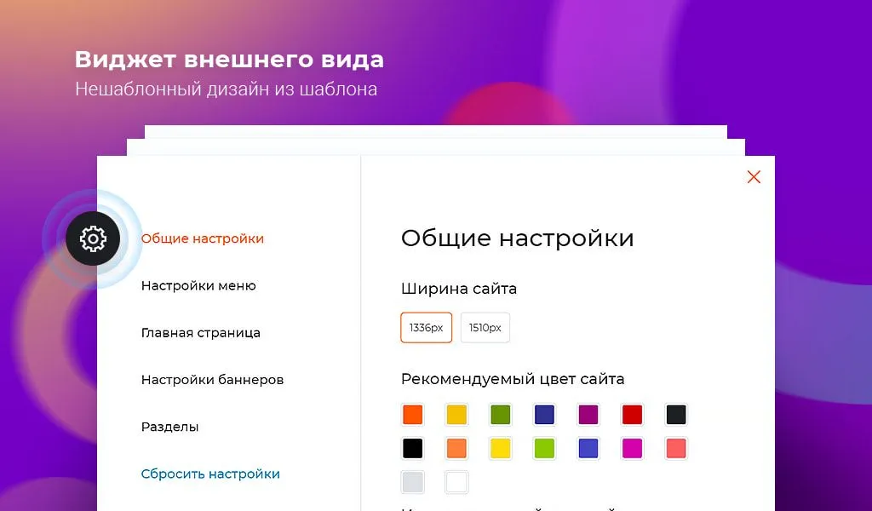Click the Сбросить настройки link
This screenshot has height=511, width=872.
pos(211,474)
